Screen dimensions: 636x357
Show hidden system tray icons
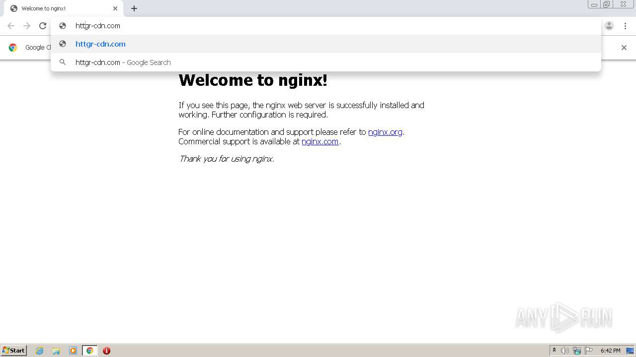tap(554, 351)
